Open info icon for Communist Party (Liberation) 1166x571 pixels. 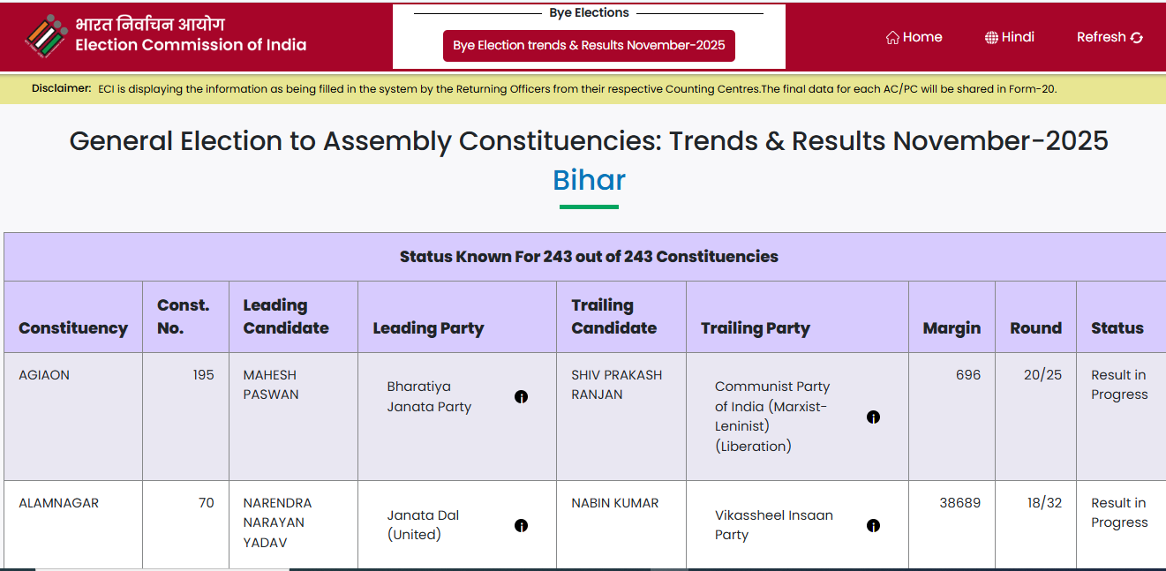(873, 417)
